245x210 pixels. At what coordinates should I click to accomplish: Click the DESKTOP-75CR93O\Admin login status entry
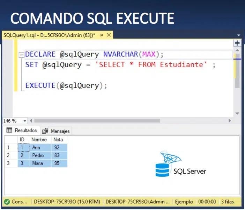coord(138,202)
